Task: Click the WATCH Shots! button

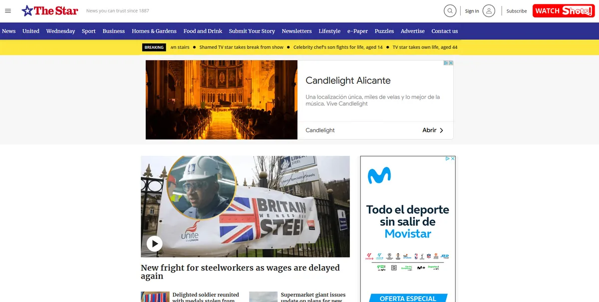Action: pos(563,10)
